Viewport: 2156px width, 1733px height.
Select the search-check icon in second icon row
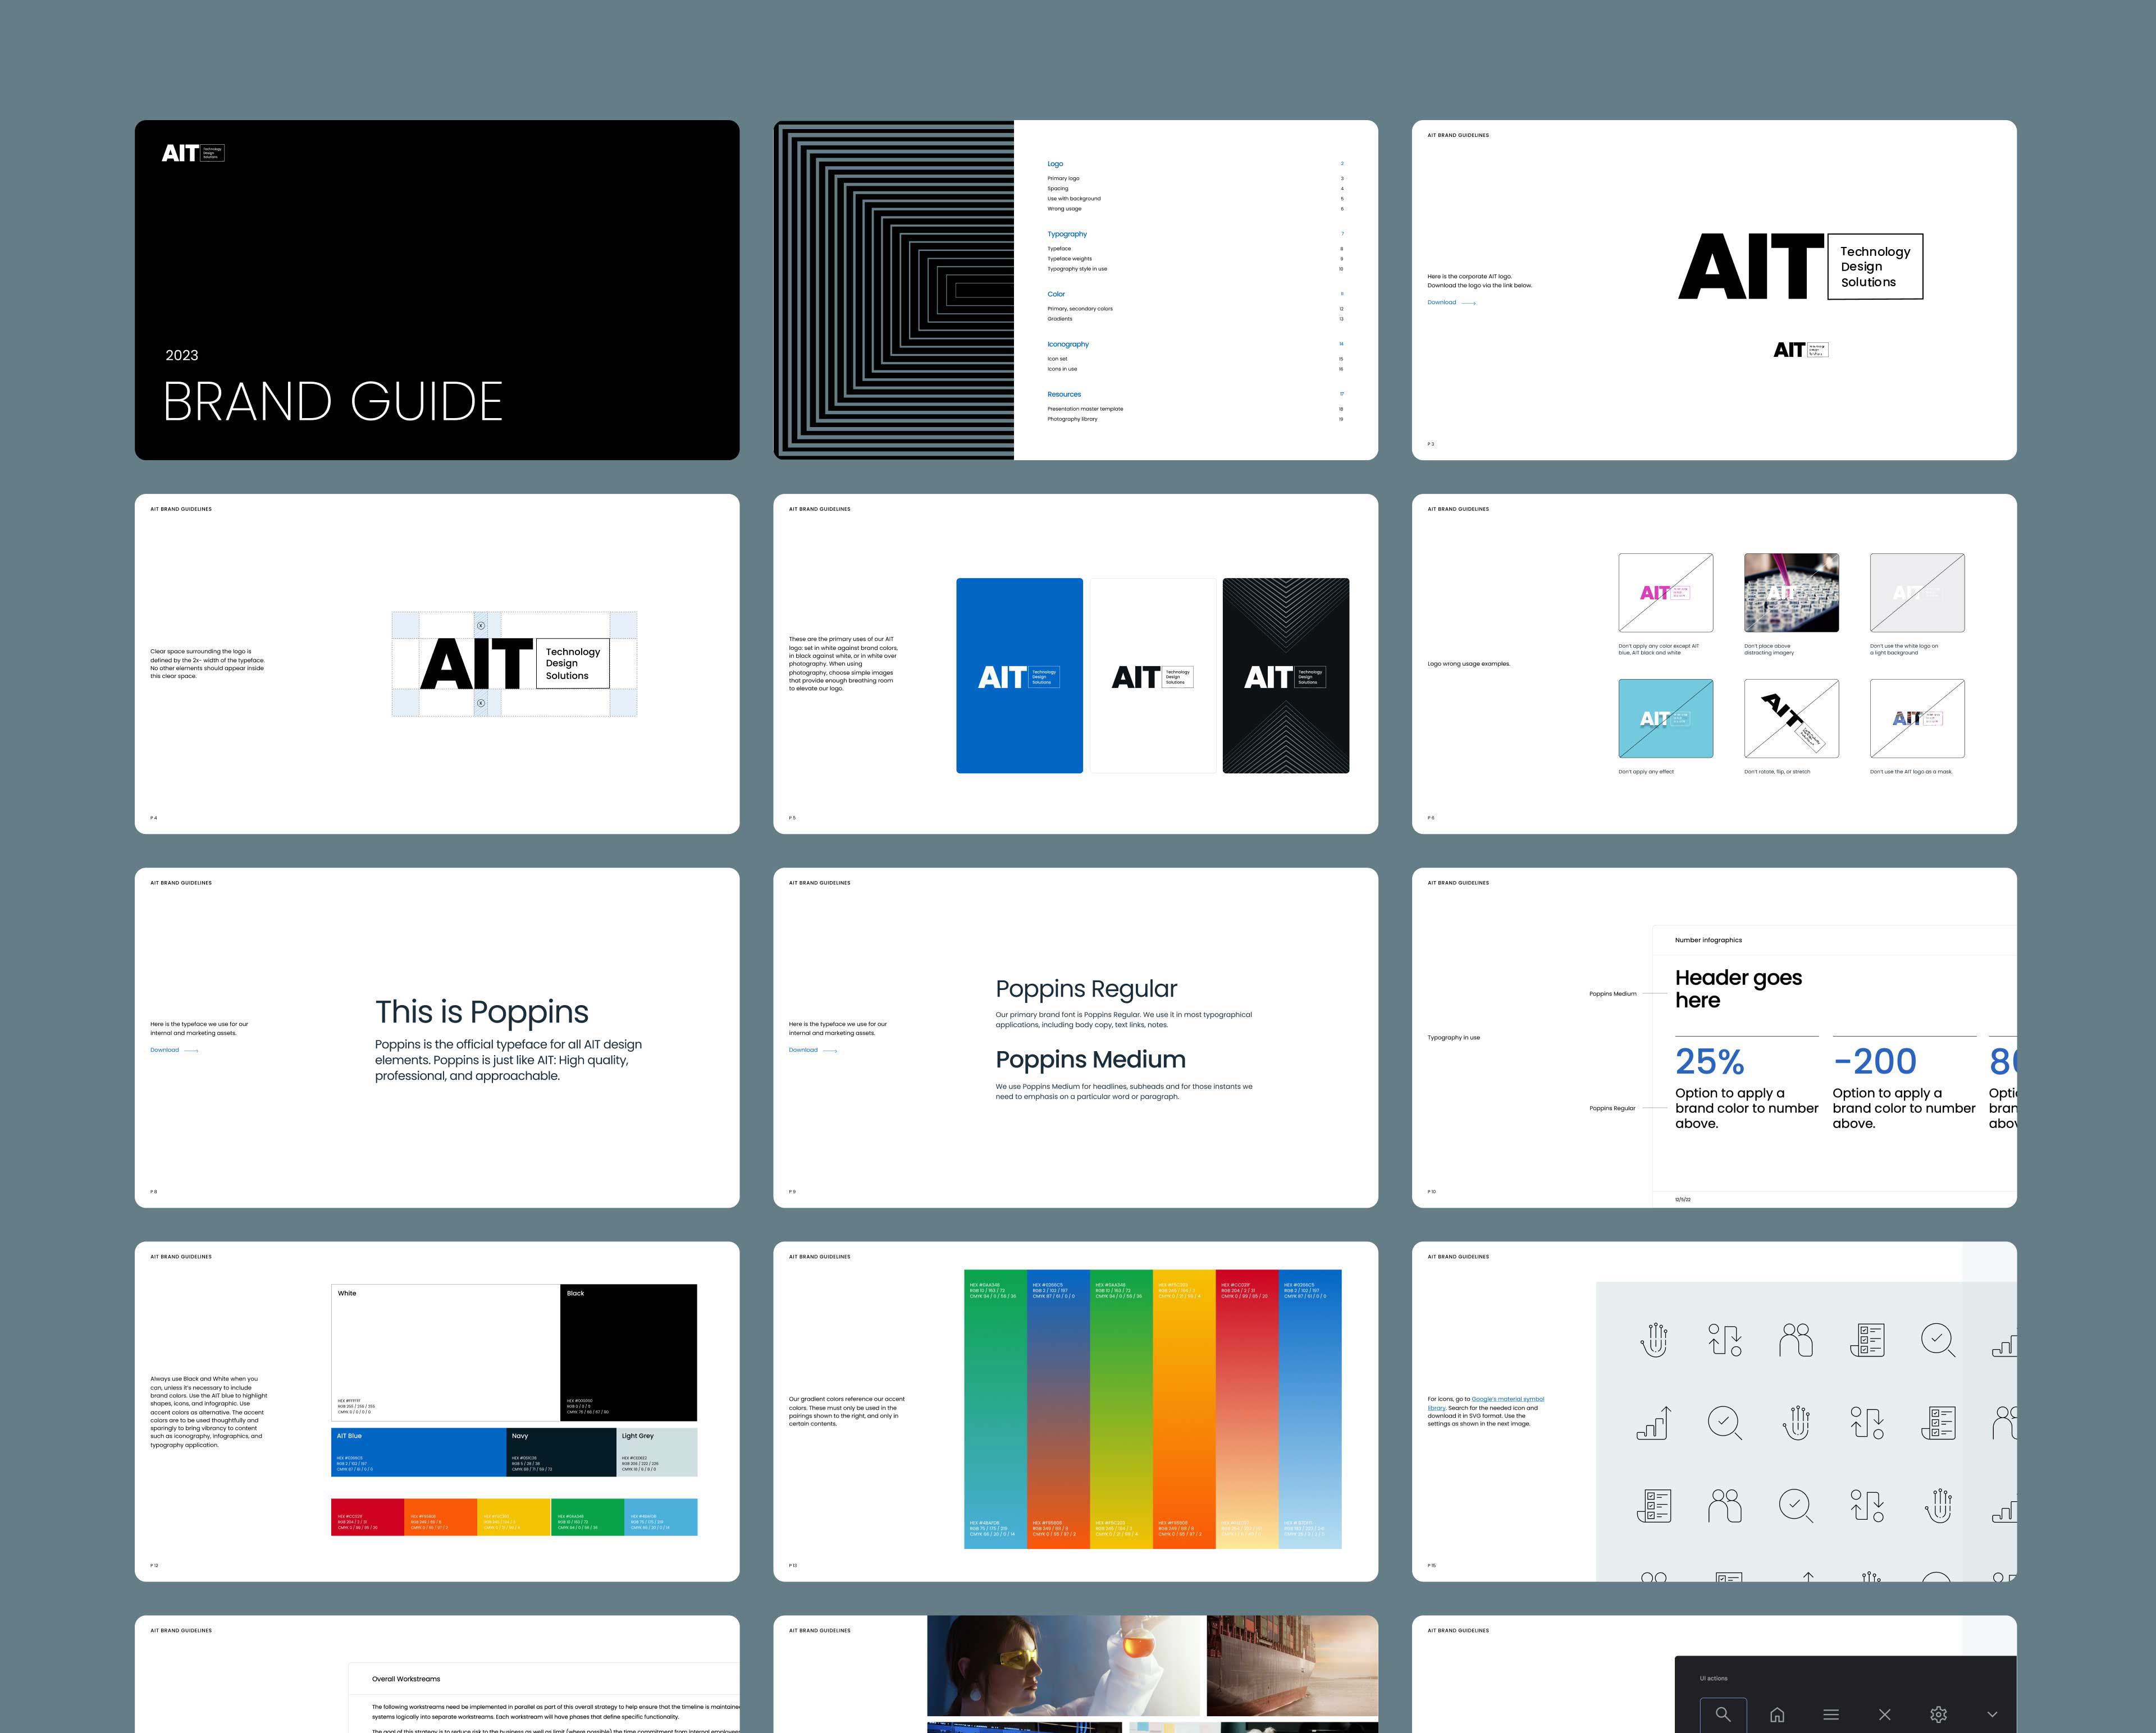1725,1422
